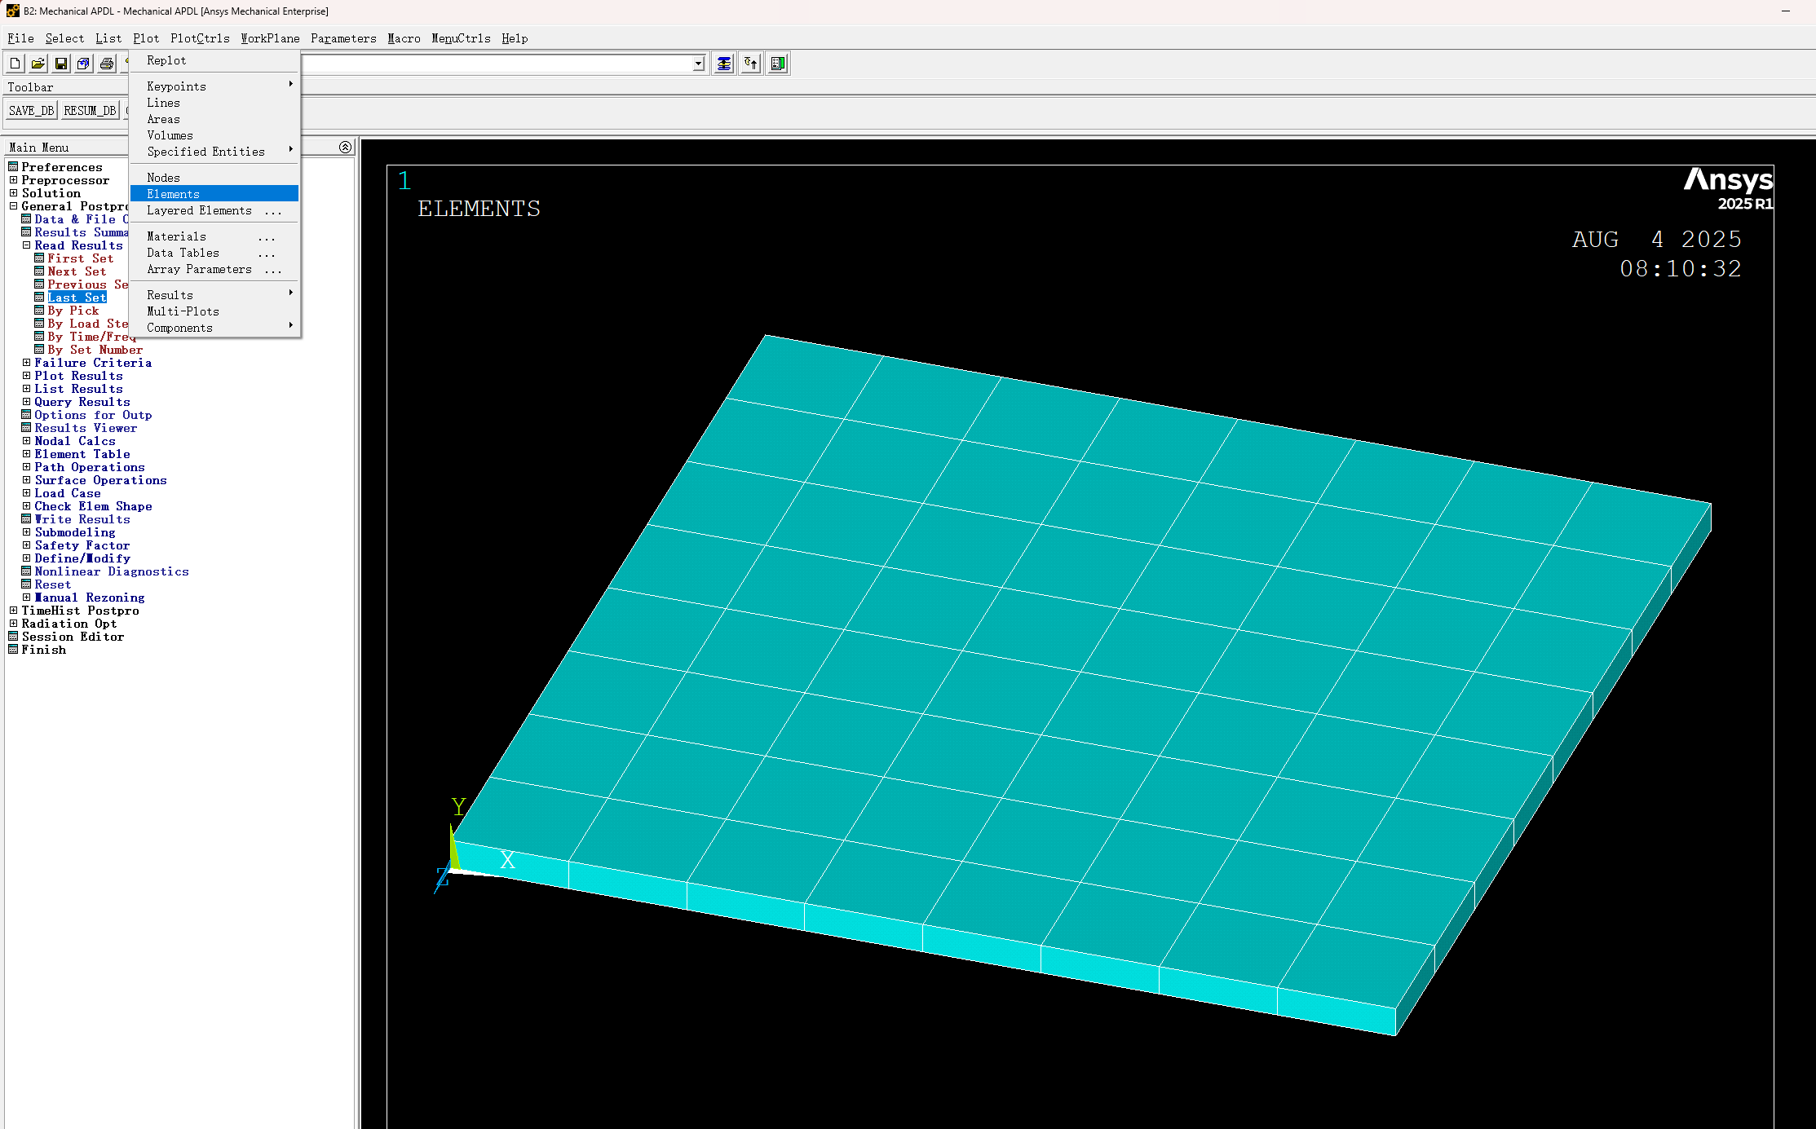Open the PlotCtrls menu
This screenshot has height=1129, width=1816.
coord(200,38)
